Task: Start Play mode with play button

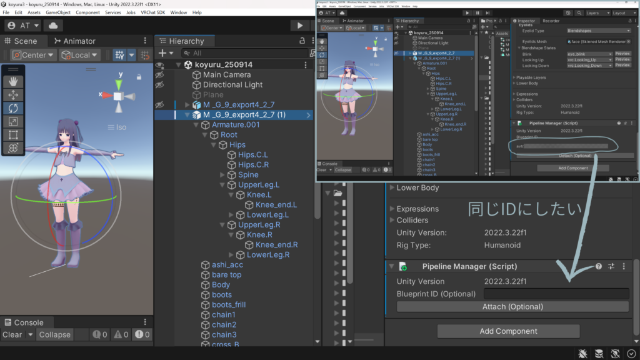Action: click(300, 25)
